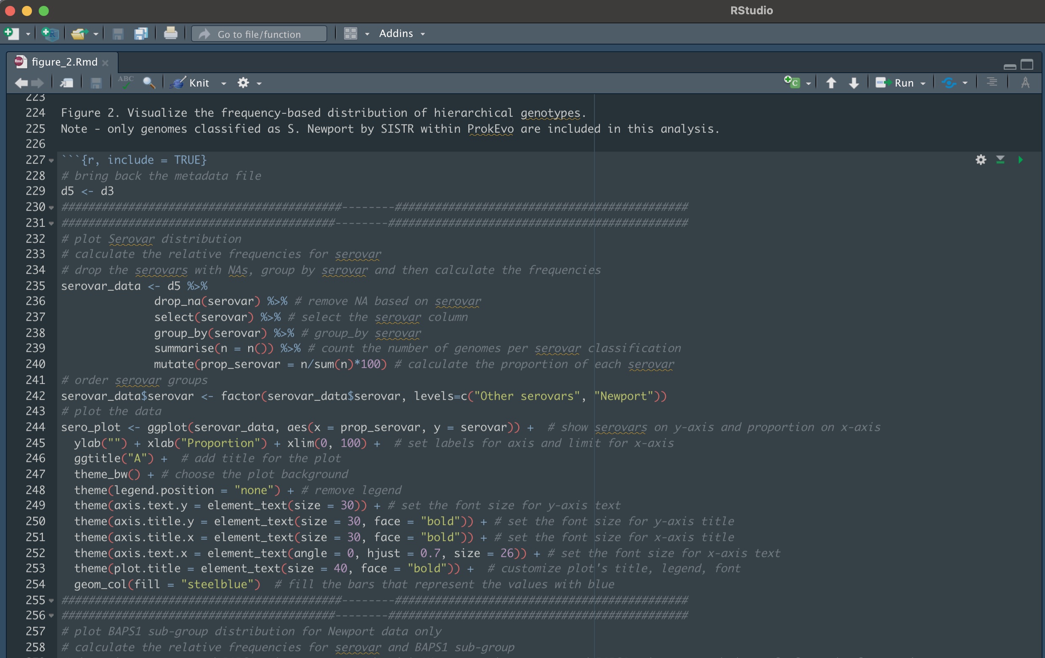
Task: Open chunk options gear on line 227
Action: tap(981, 160)
